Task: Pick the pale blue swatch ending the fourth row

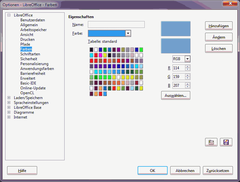Action: 141,66
